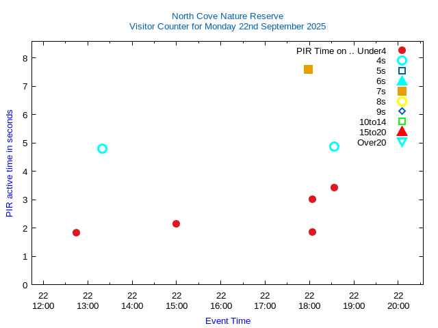This screenshot has width=438, height=328.
Task: Click the leftmost red data point
Action: 76,232
